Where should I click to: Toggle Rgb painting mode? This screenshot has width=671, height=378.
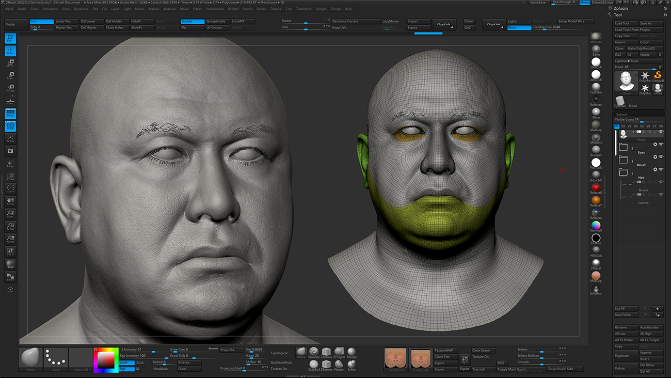(x=126, y=369)
